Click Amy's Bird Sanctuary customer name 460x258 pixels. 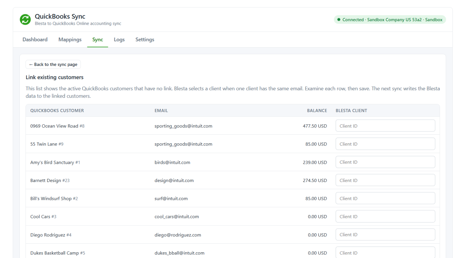coord(52,162)
